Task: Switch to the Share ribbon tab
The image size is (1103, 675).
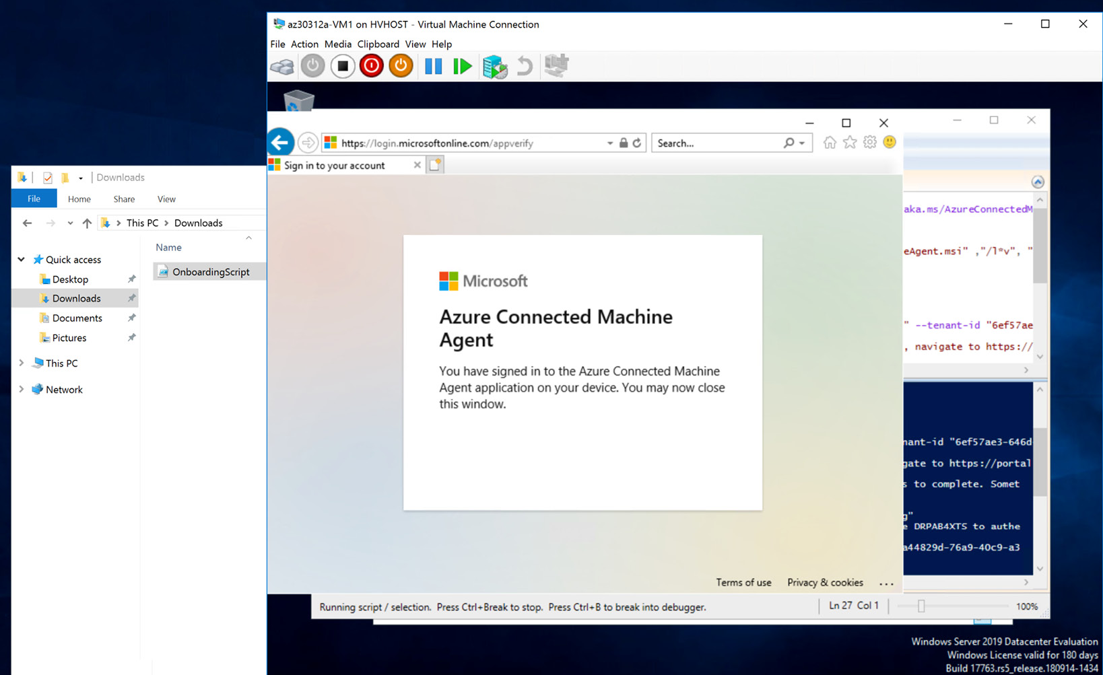Action: [124, 199]
